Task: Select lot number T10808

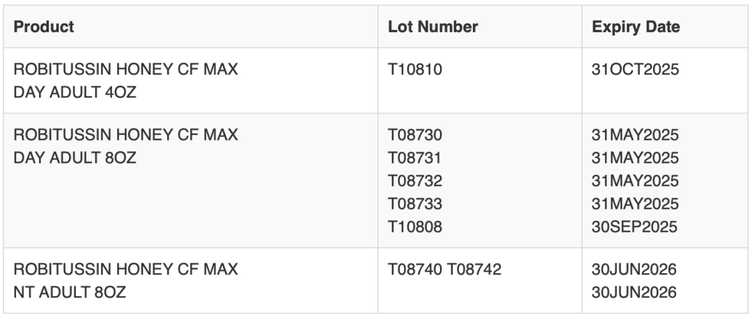Action: [x=415, y=227]
